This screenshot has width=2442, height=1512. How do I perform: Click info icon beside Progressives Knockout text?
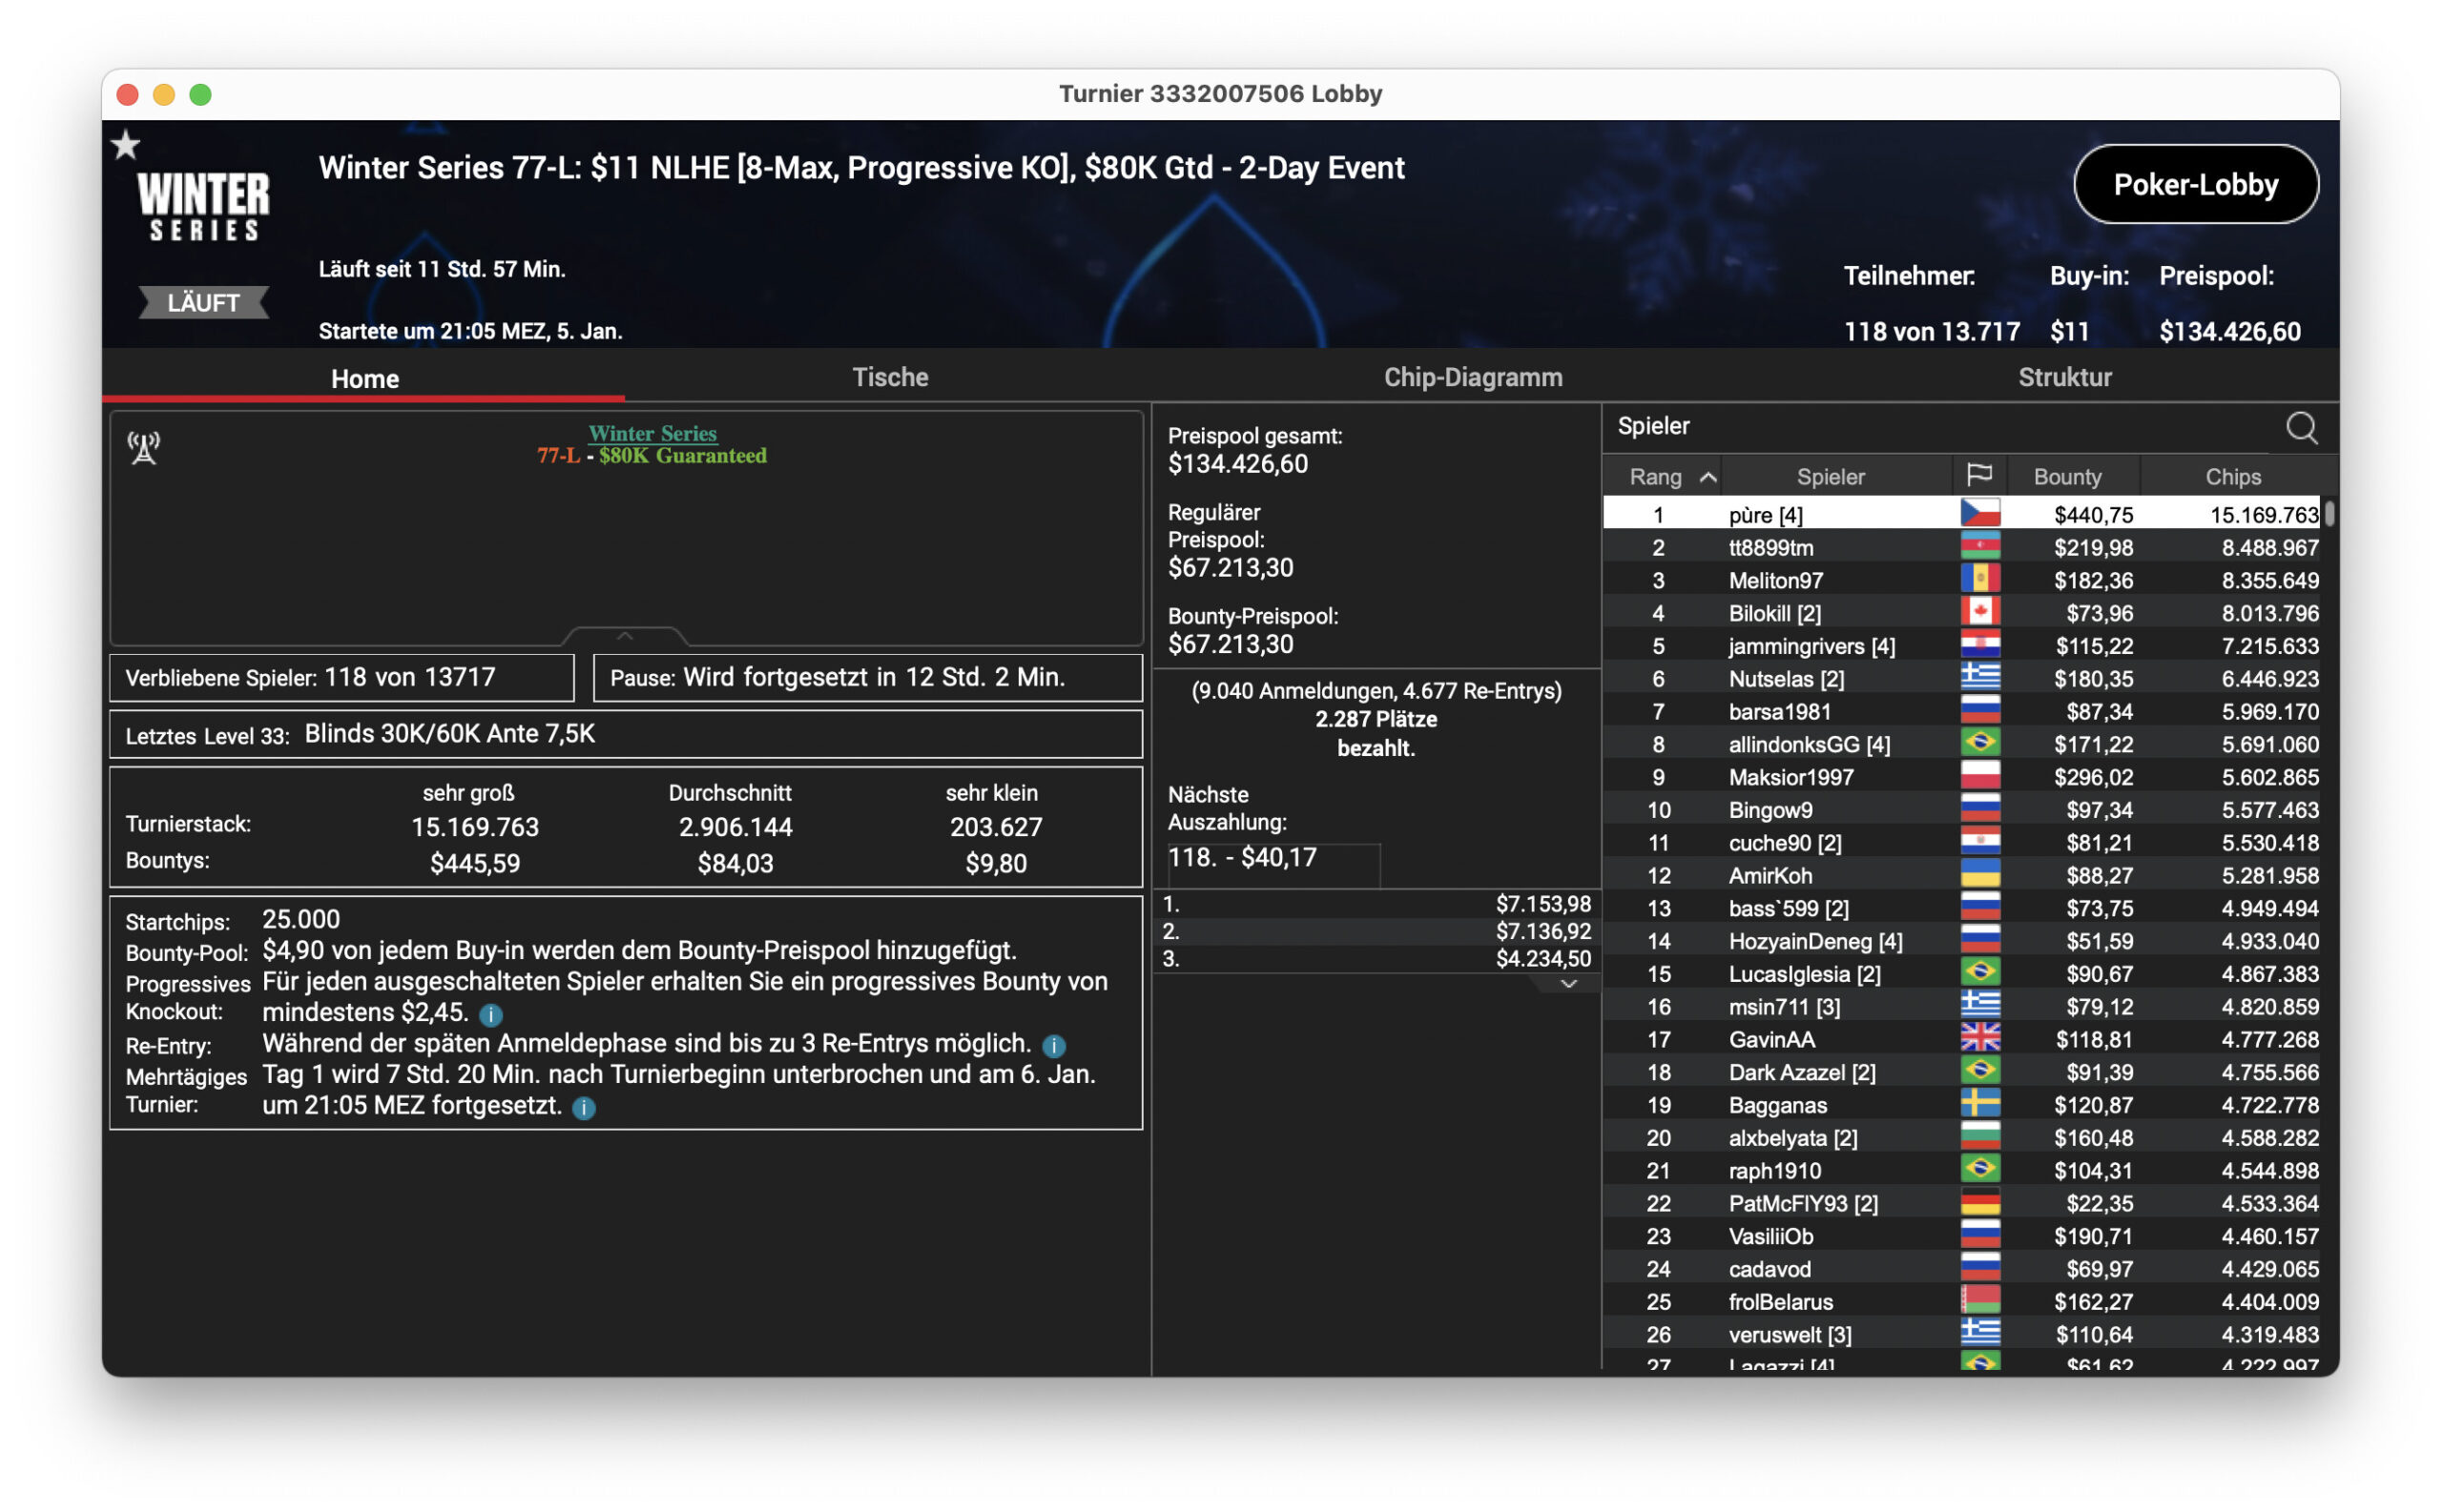[490, 1015]
